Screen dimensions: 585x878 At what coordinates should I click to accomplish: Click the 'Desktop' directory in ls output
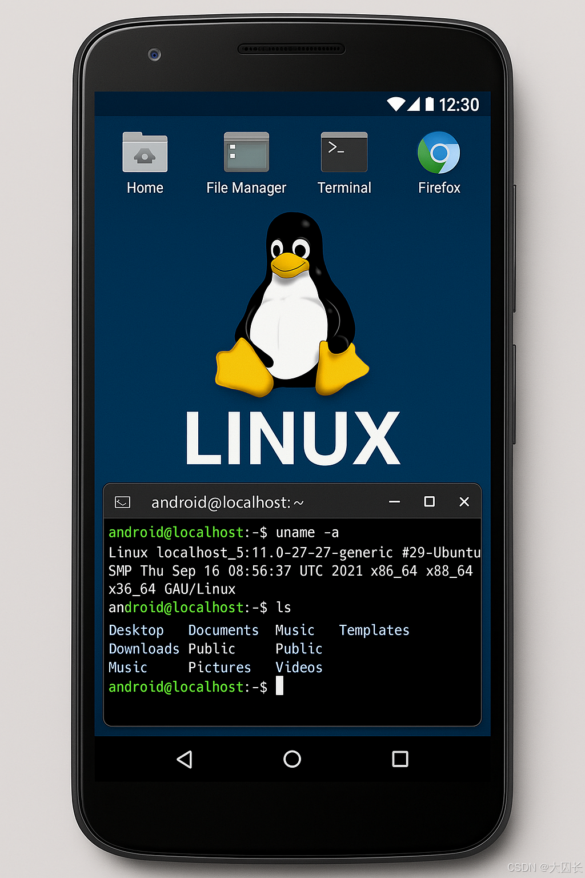click(x=137, y=630)
